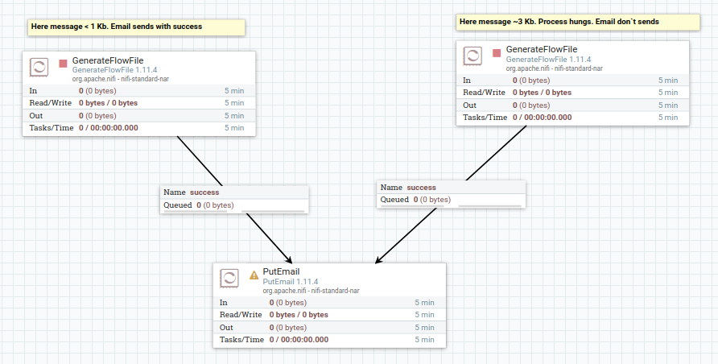
Task: Click left GenerateFlowFile Read/Write statistics row
Action: coord(139,103)
